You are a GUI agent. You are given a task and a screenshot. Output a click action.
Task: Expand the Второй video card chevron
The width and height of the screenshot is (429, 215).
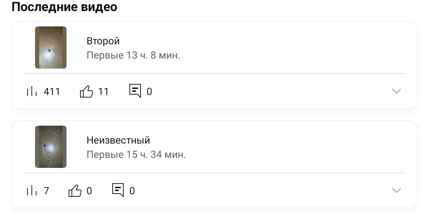(x=396, y=91)
